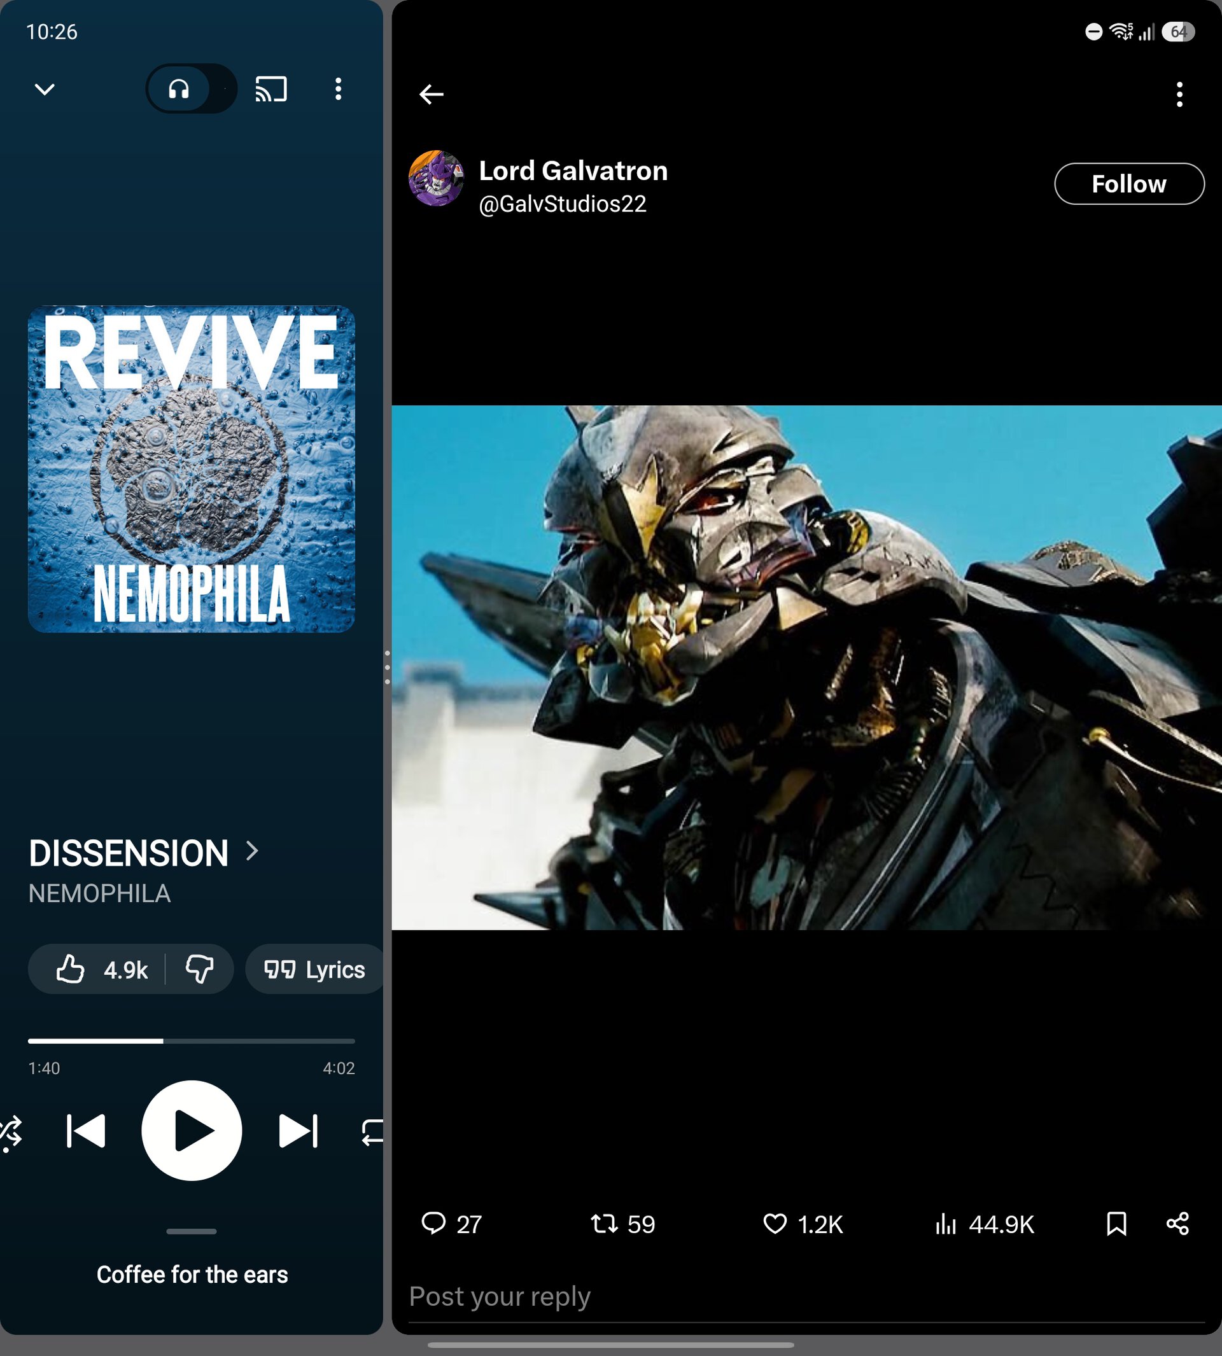Tap the Wi-Fi status icon

[1120, 32]
